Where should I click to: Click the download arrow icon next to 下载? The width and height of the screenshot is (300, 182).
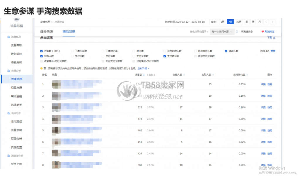[x=274, y=38]
